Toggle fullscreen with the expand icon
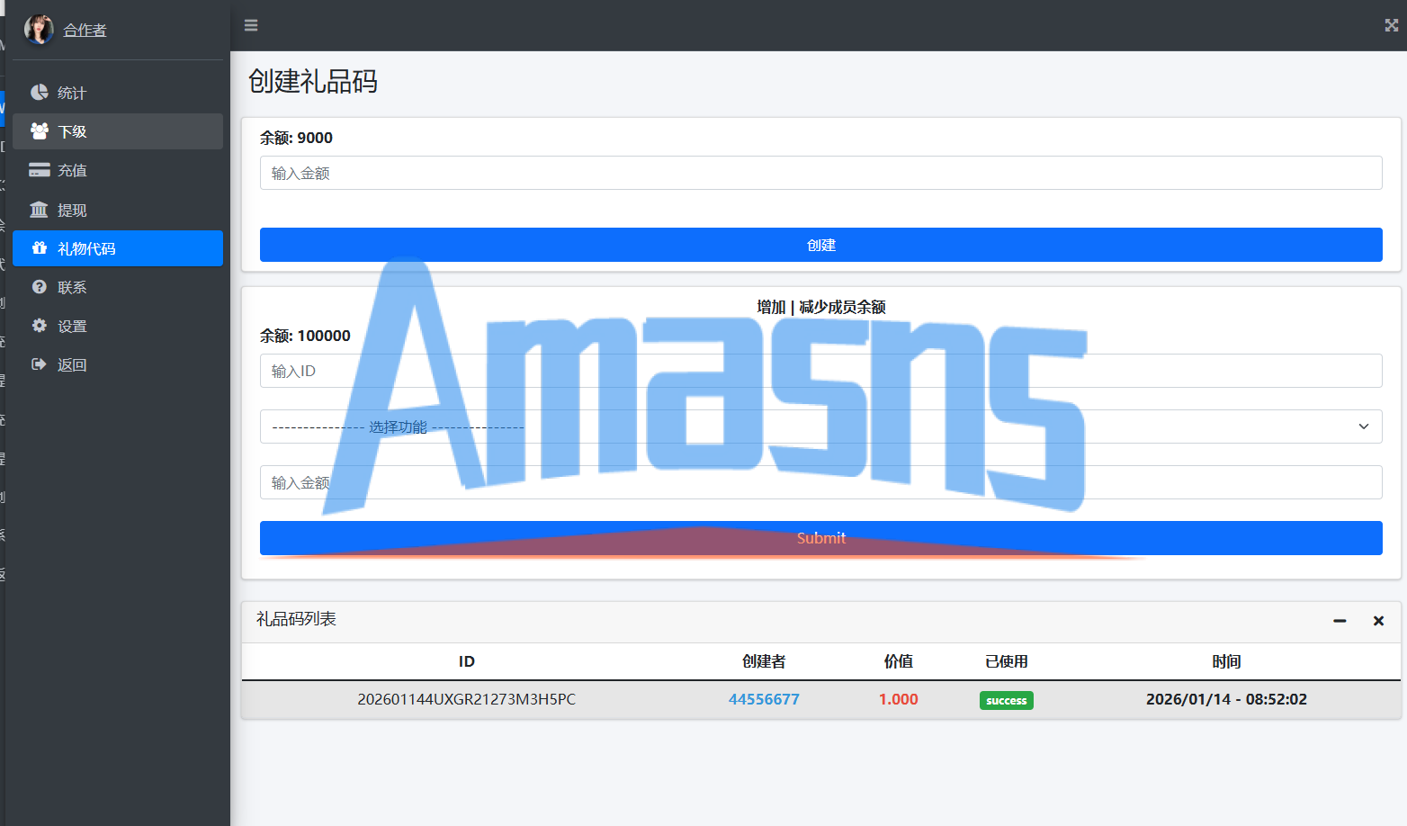The width and height of the screenshot is (1407, 826). (1391, 25)
